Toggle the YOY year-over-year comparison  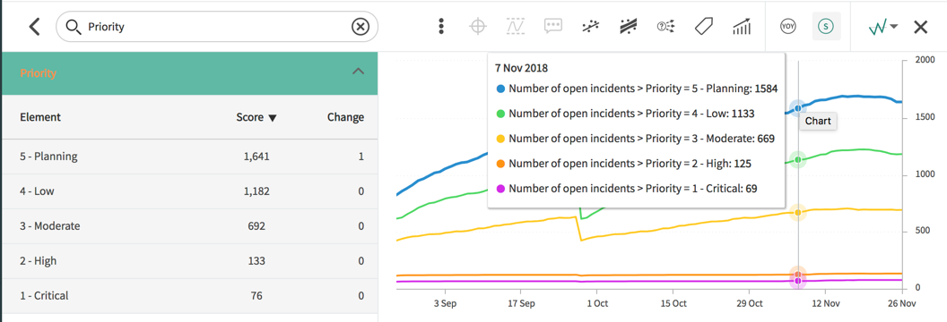click(787, 27)
